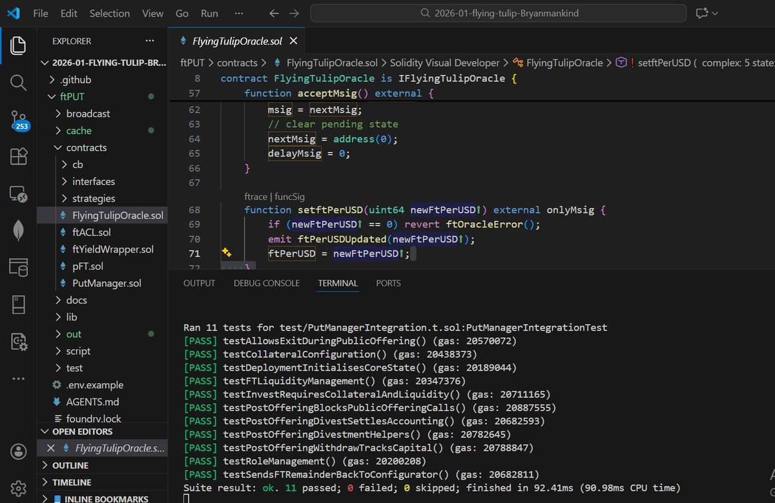The image size is (775, 503).
Task: Expand the cb folder
Action: pyautogui.click(x=101, y=164)
